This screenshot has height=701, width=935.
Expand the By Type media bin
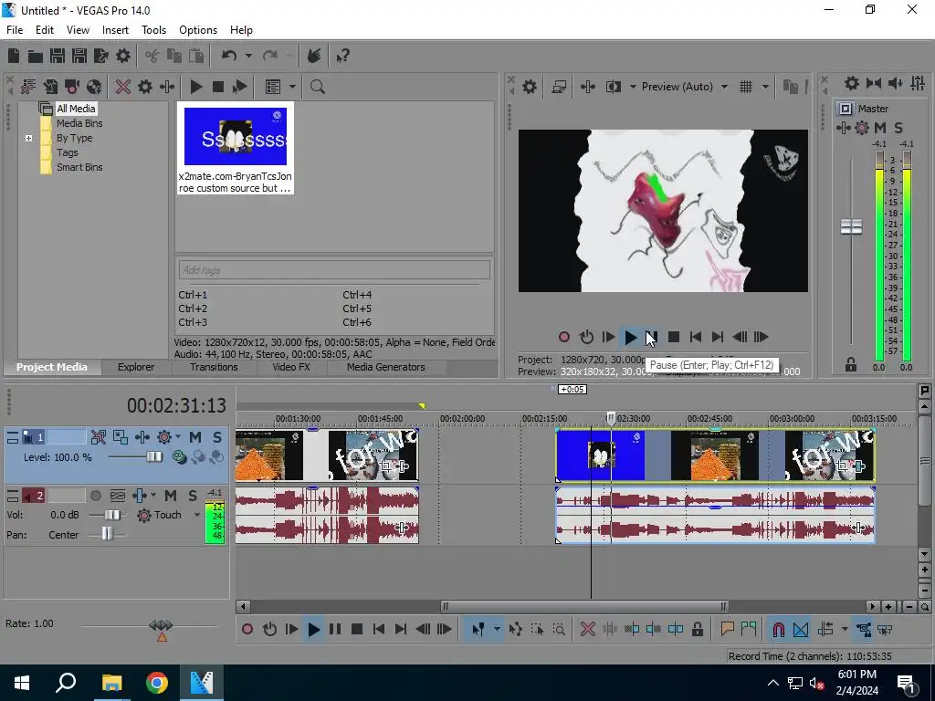[x=28, y=139]
